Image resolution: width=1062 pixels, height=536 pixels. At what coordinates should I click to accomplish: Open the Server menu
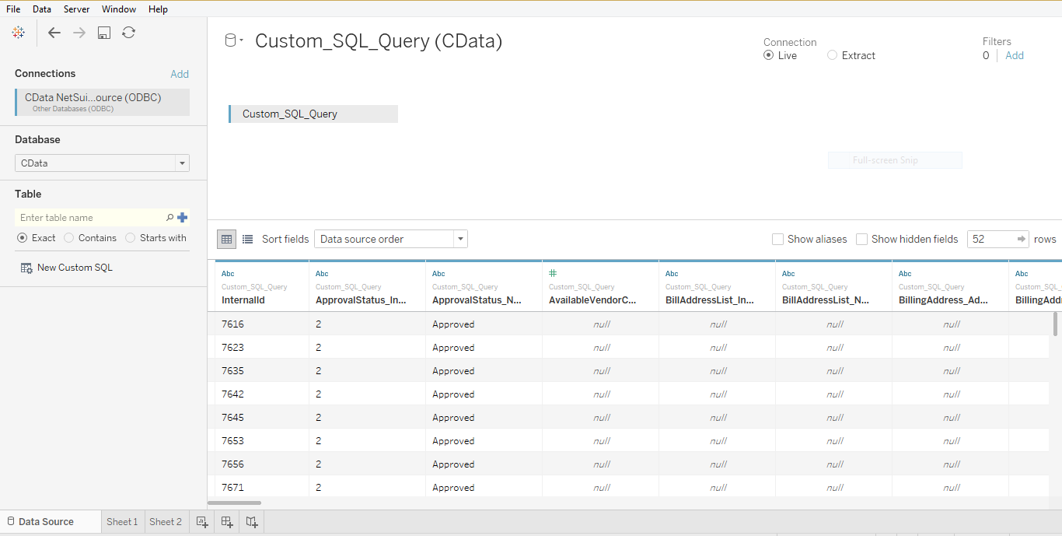point(76,9)
